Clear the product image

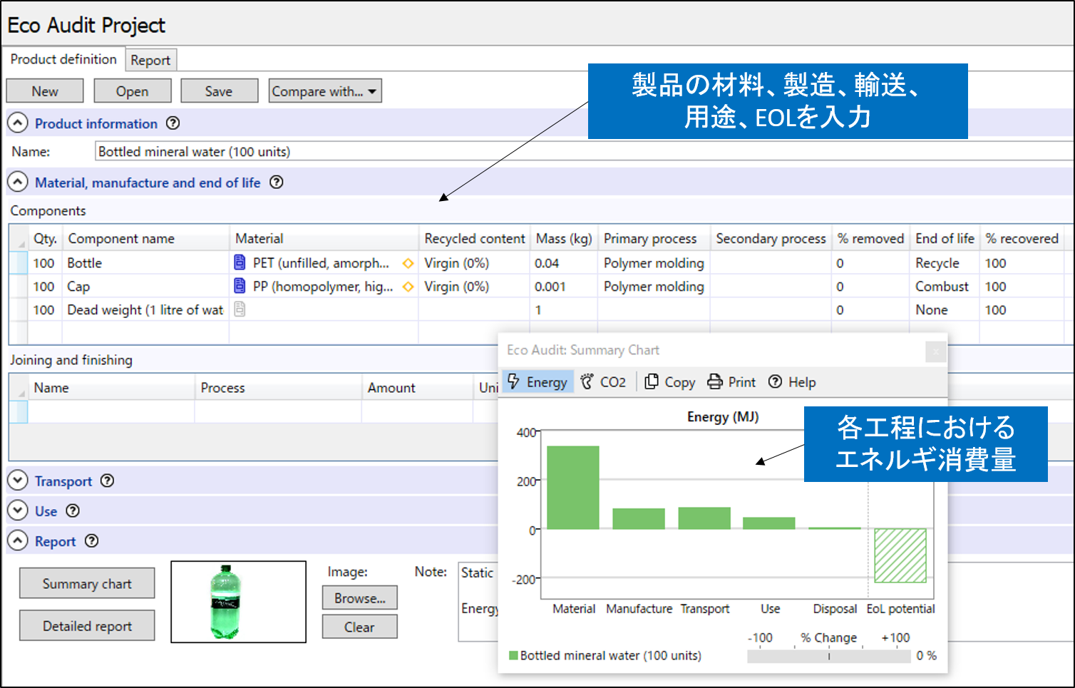point(359,627)
